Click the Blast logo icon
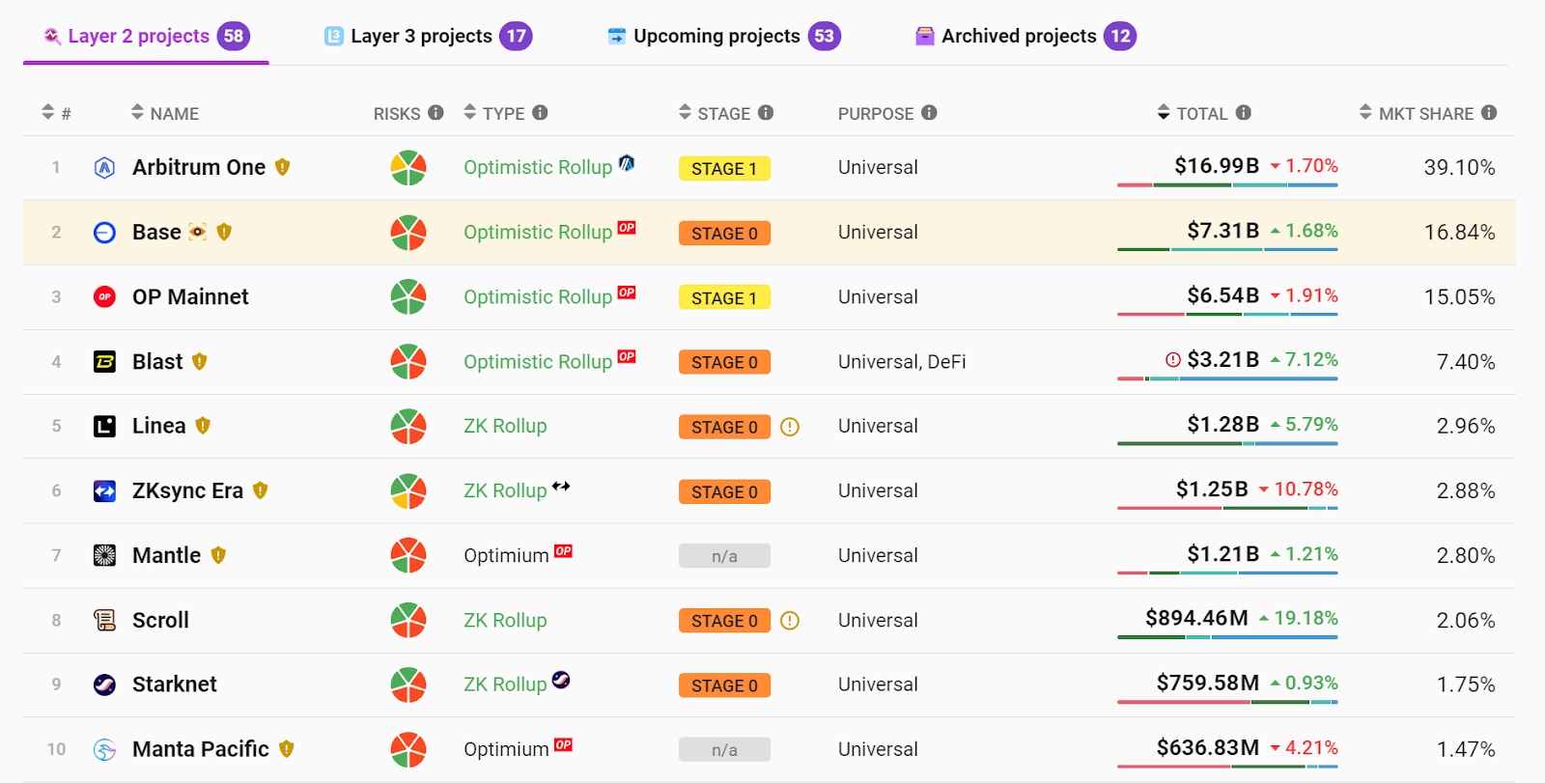Image resolution: width=1545 pixels, height=783 pixels. point(104,361)
